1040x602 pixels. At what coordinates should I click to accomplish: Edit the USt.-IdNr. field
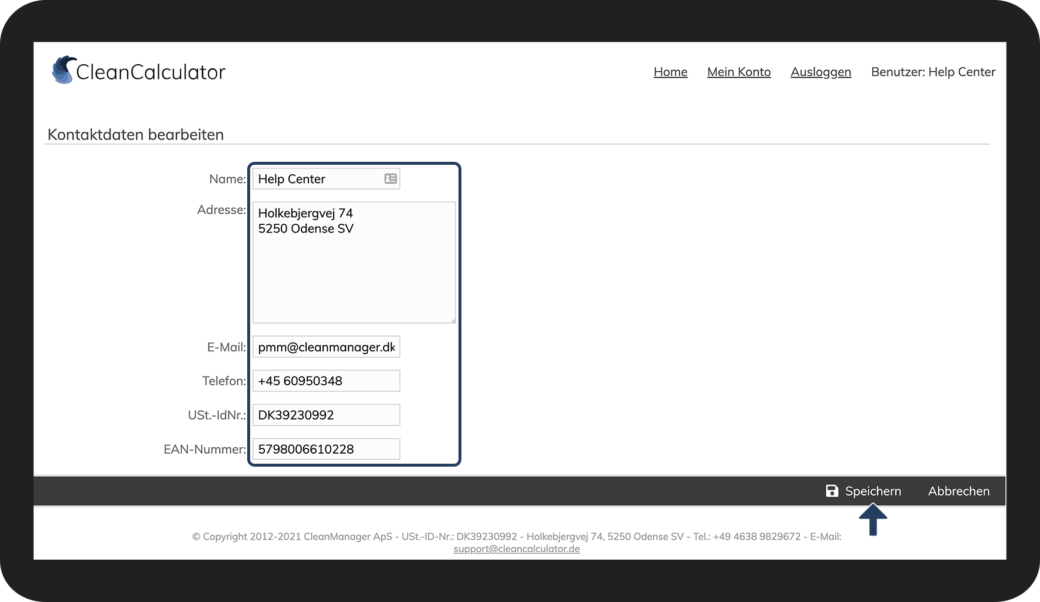326,415
